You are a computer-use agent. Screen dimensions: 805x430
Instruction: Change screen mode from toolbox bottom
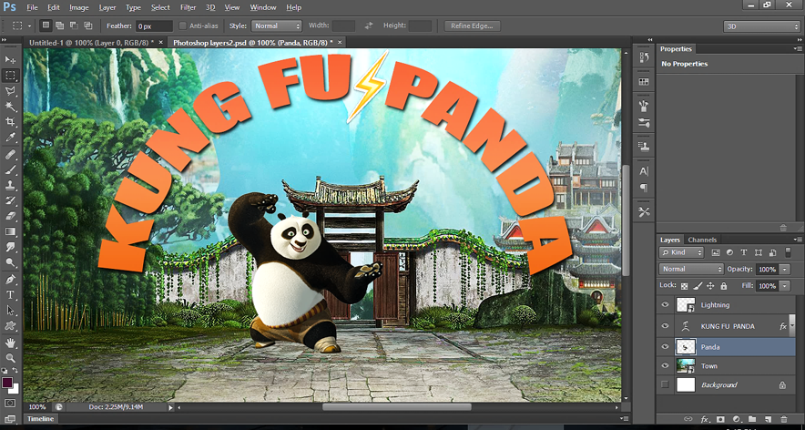pos(10,419)
